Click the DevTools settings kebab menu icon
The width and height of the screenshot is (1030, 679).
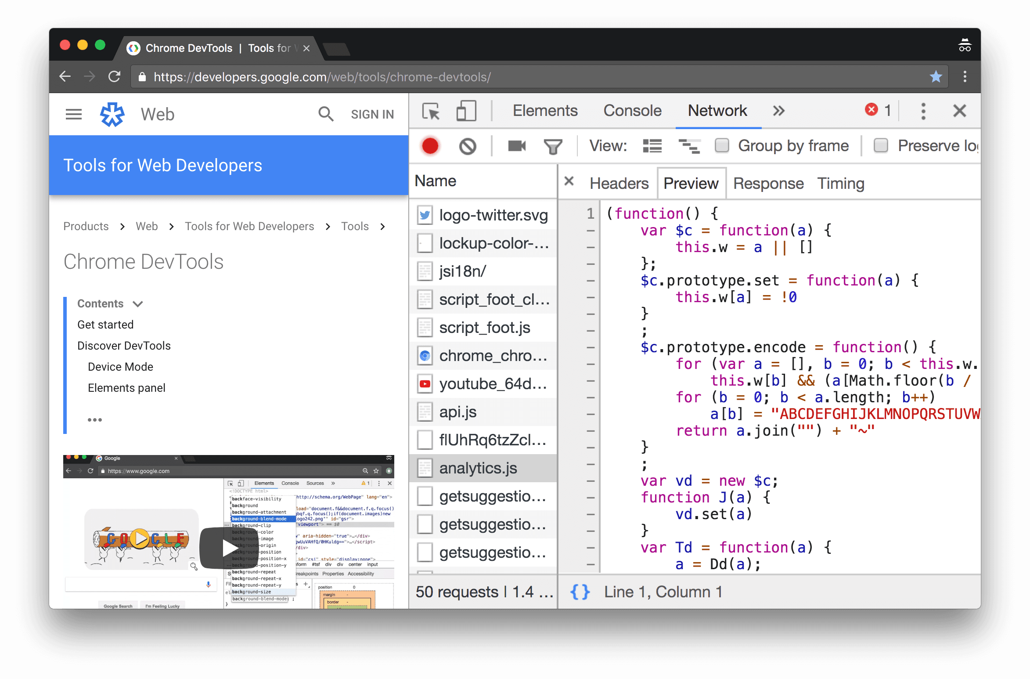click(923, 110)
